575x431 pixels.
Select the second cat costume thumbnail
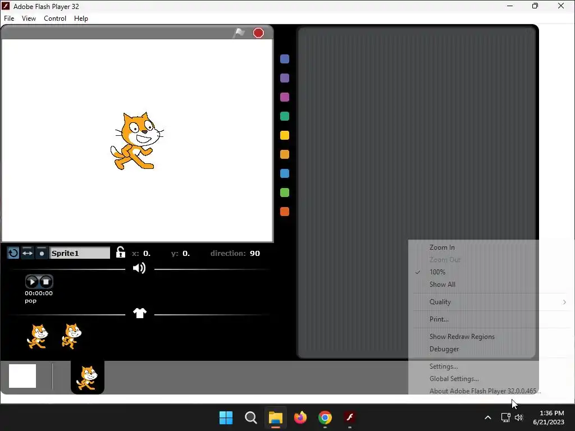(x=71, y=336)
